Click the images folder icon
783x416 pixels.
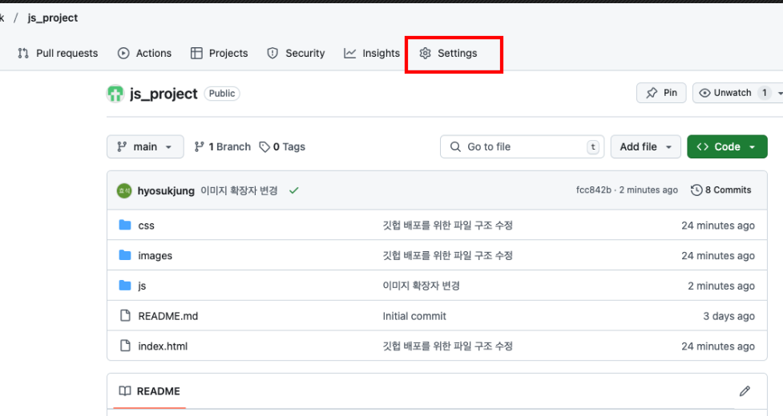click(x=125, y=255)
